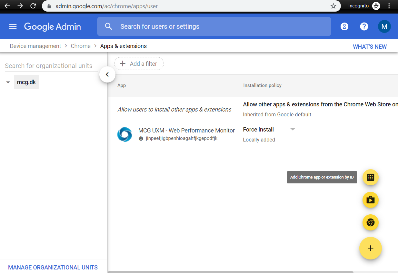Click the hourglass tasks icon
The height and width of the screenshot is (273, 398).
(344, 26)
